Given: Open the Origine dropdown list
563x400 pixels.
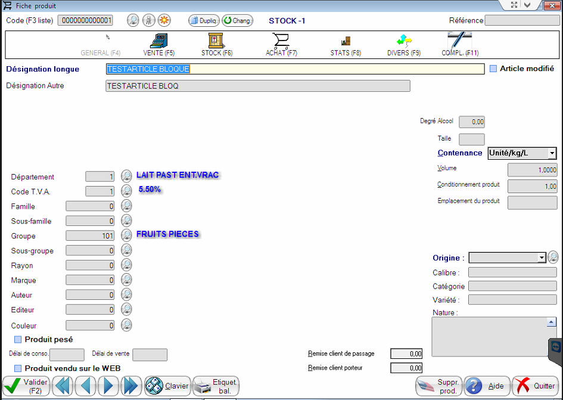Looking at the screenshot, I should 541,258.
